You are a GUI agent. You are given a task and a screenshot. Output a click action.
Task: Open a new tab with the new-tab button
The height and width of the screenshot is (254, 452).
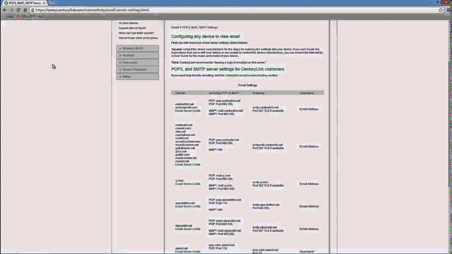52,3
